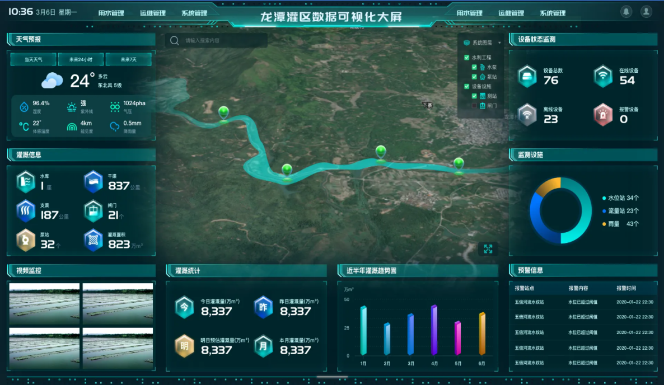Screen dimensions: 664x385
Task: Click the 支渠 branch canal icon
Action: (25, 211)
